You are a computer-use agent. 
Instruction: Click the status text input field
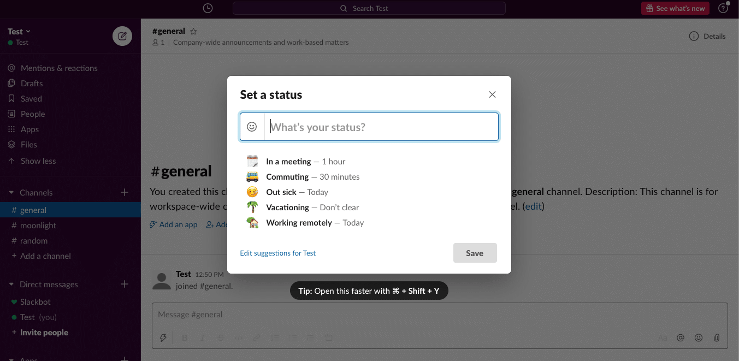click(x=381, y=127)
